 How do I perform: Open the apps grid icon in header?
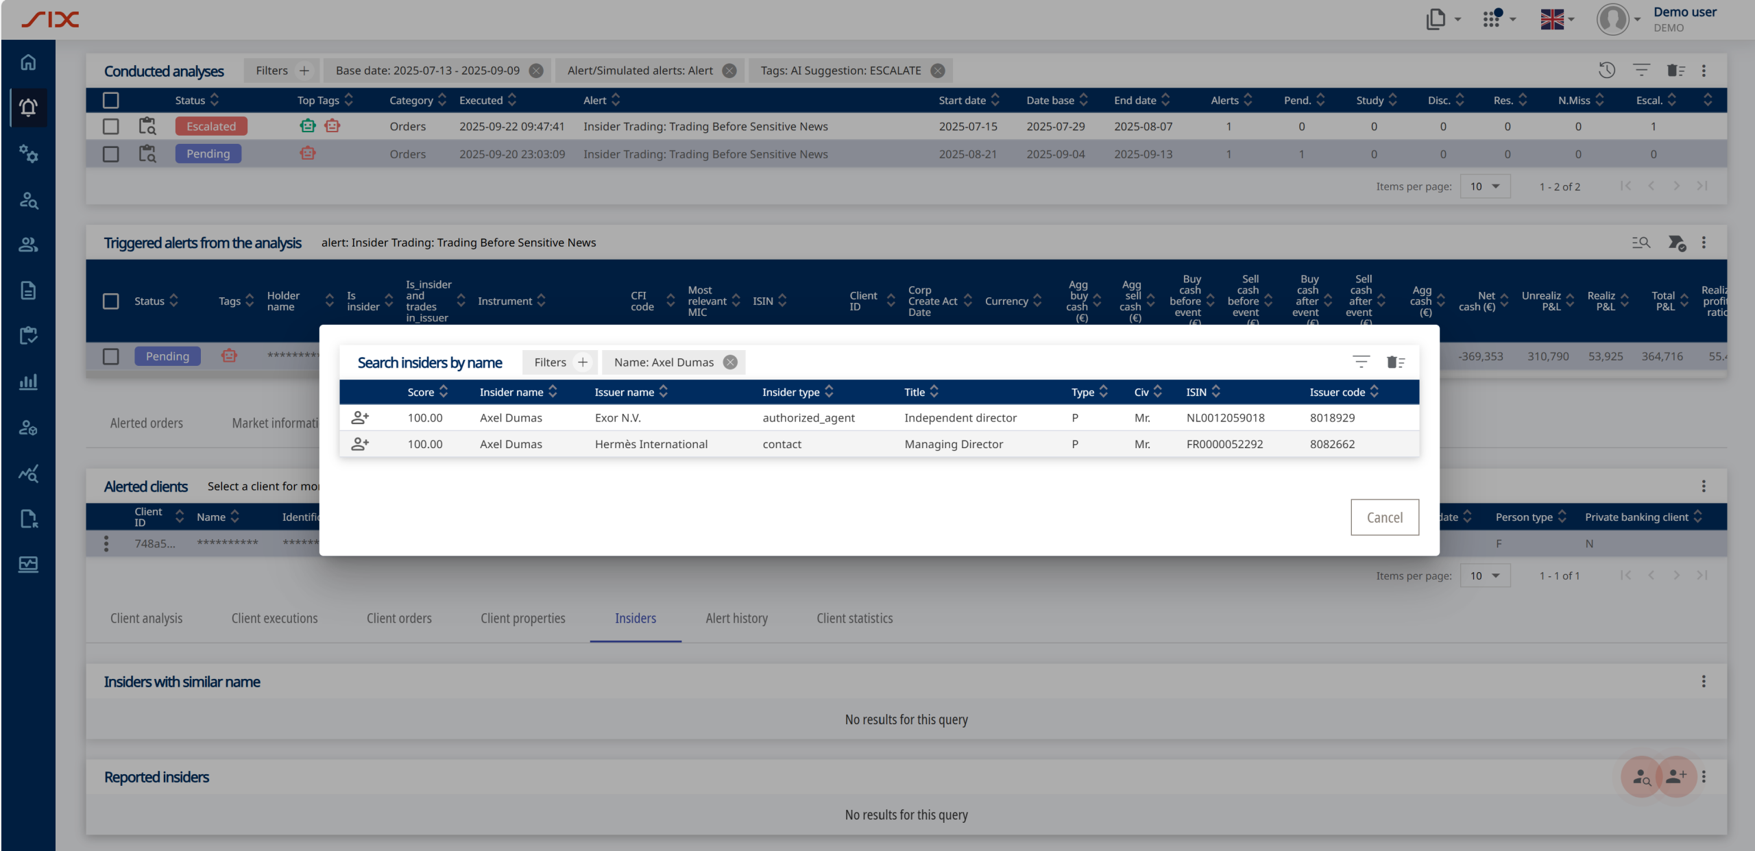pos(1492,18)
